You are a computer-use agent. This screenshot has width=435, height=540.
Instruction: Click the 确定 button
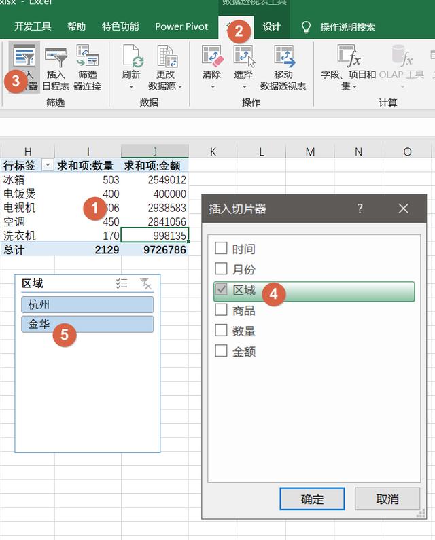[312, 499]
